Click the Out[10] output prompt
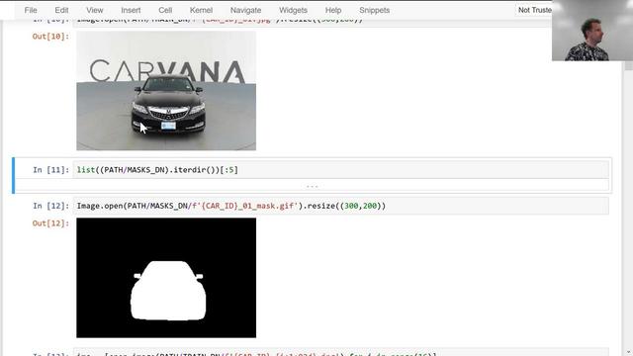633x356 pixels. point(50,37)
